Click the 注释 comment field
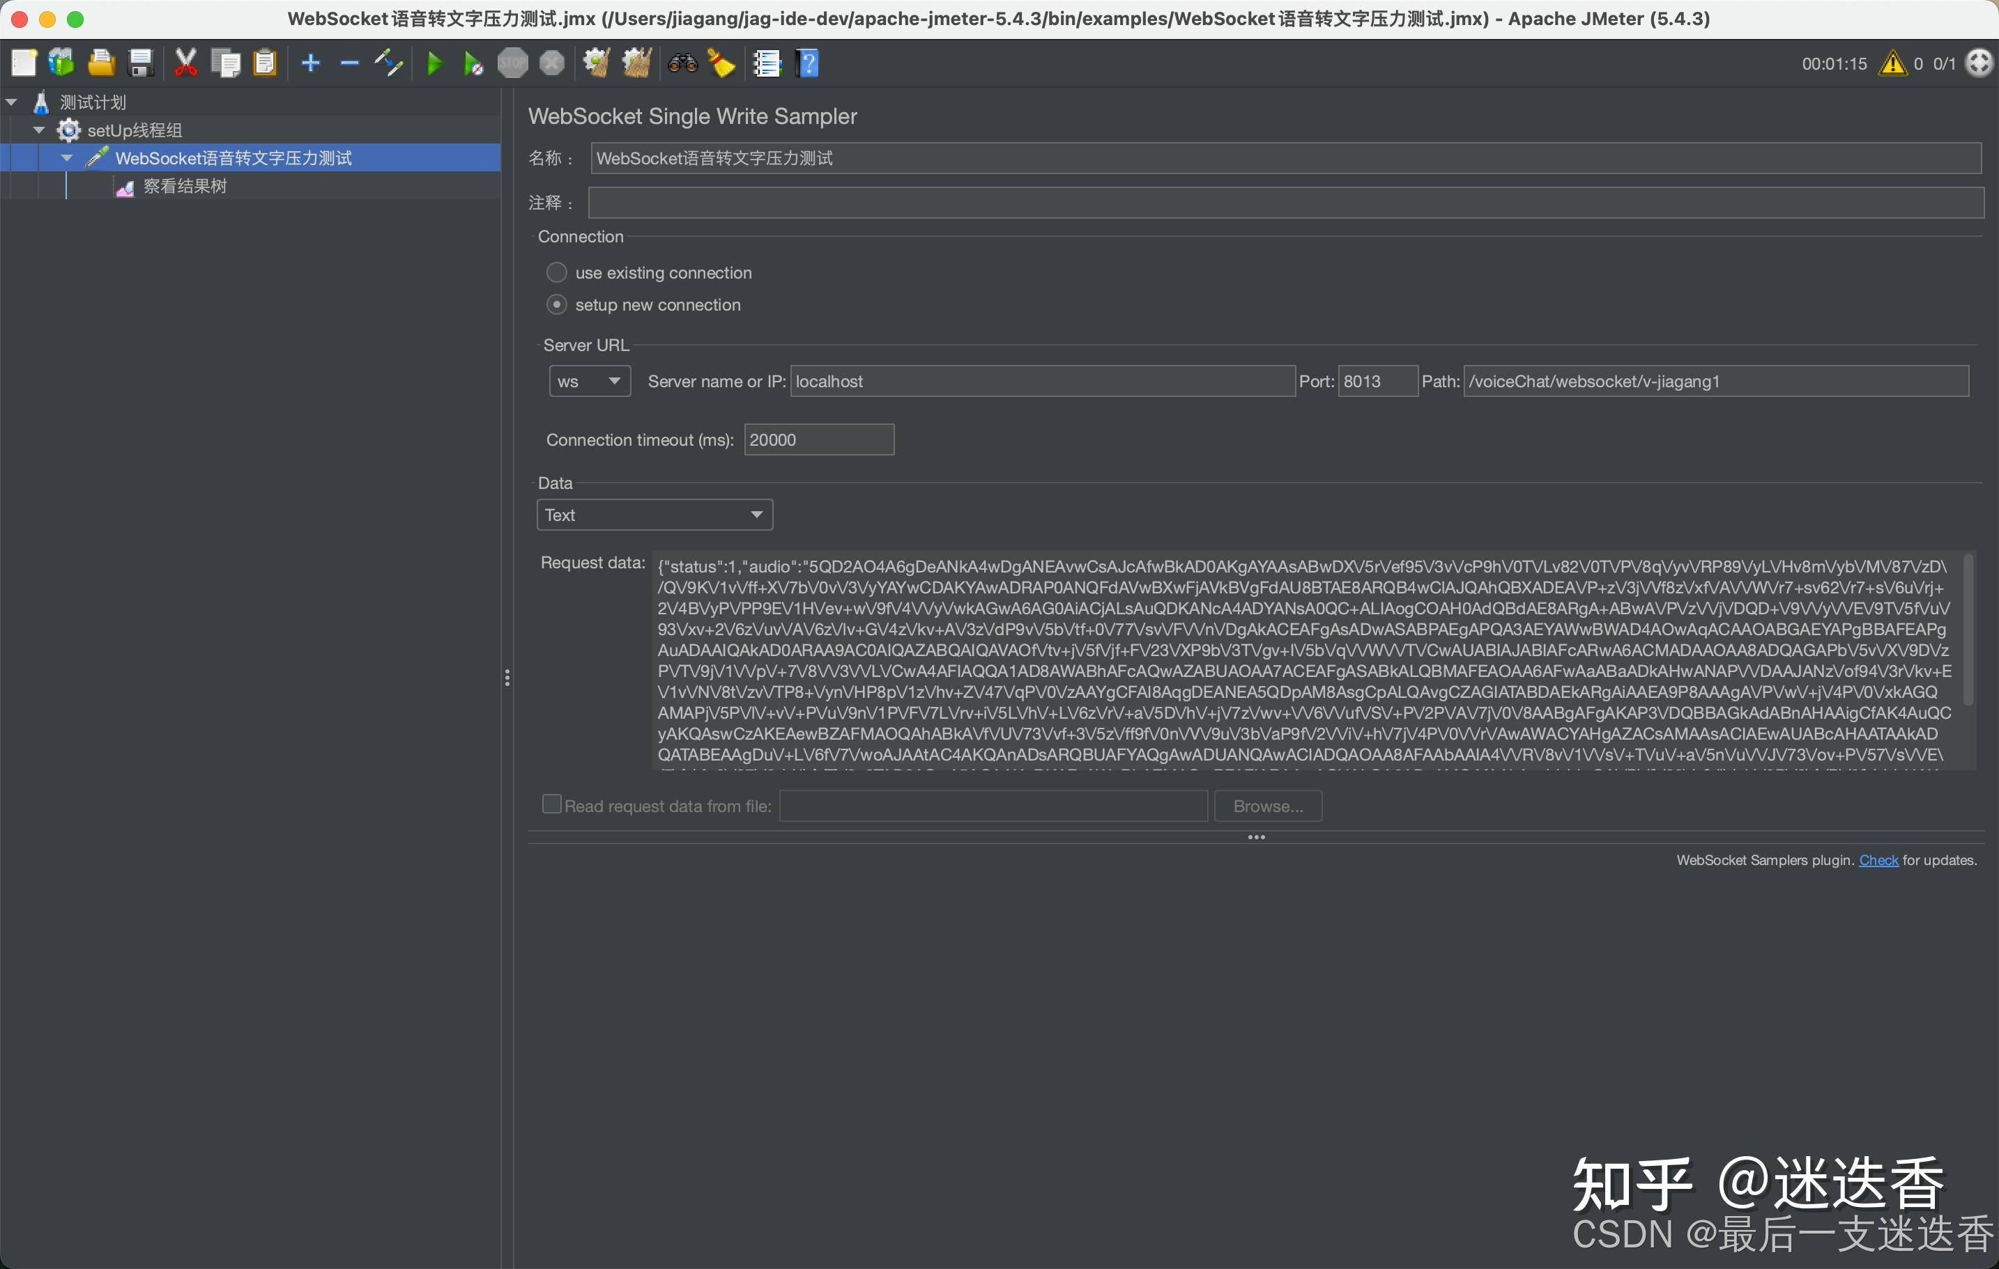 click(1286, 203)
